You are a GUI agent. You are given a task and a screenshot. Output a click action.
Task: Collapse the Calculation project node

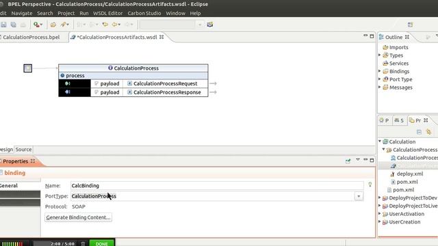[x=380, y=141]
